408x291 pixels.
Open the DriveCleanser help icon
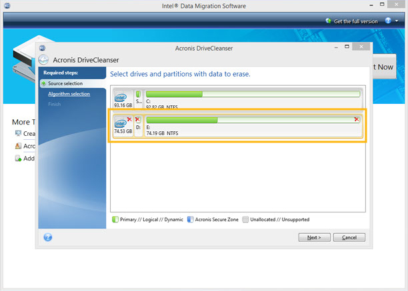[48, 237]
